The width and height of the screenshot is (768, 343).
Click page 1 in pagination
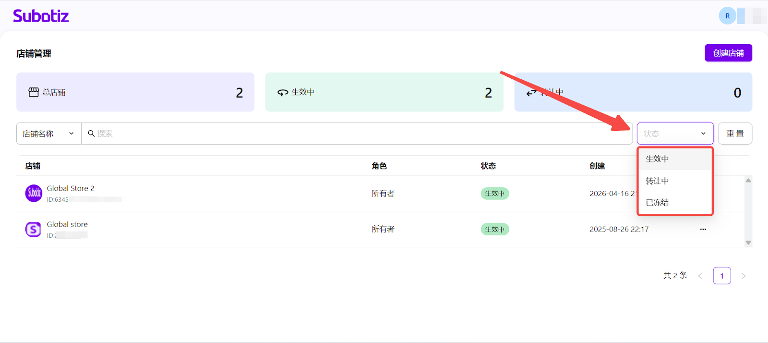click(721, 276)
